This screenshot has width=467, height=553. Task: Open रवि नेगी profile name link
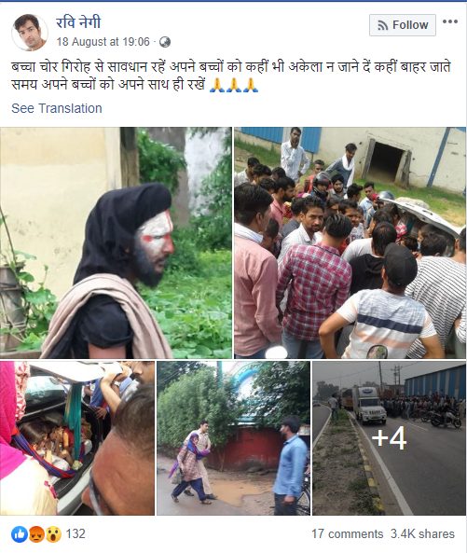(x=78, y=22)
